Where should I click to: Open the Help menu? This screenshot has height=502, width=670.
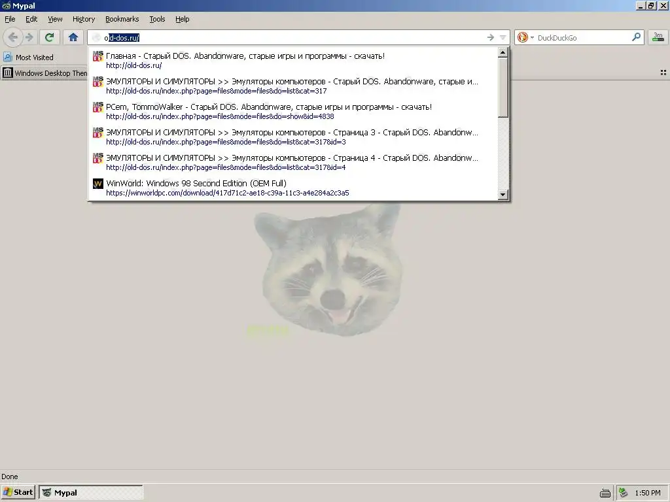183,19
